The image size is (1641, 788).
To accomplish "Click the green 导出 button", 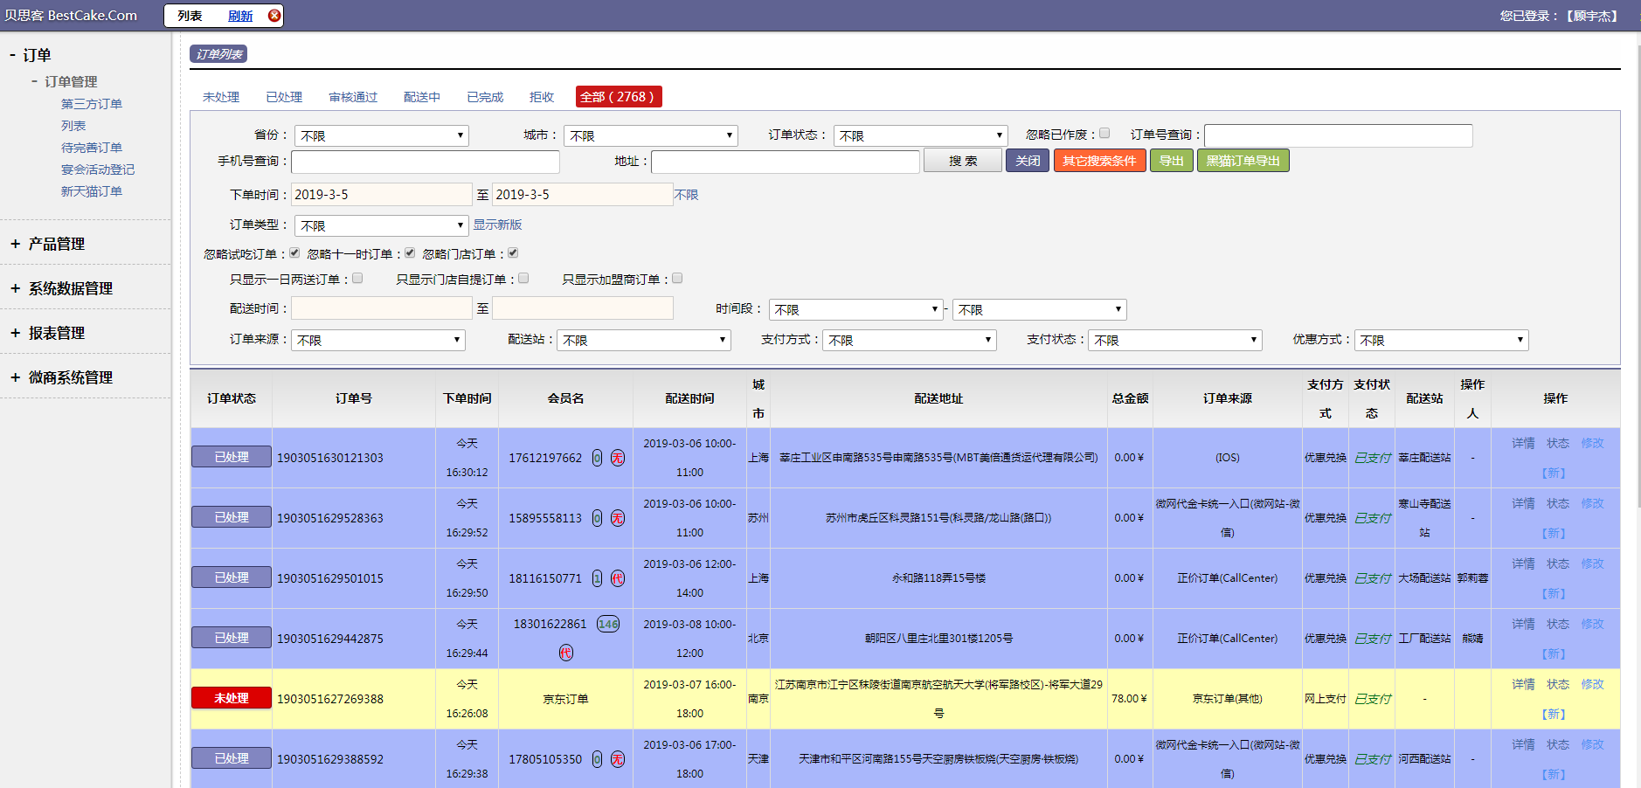I will (1172, 161).
